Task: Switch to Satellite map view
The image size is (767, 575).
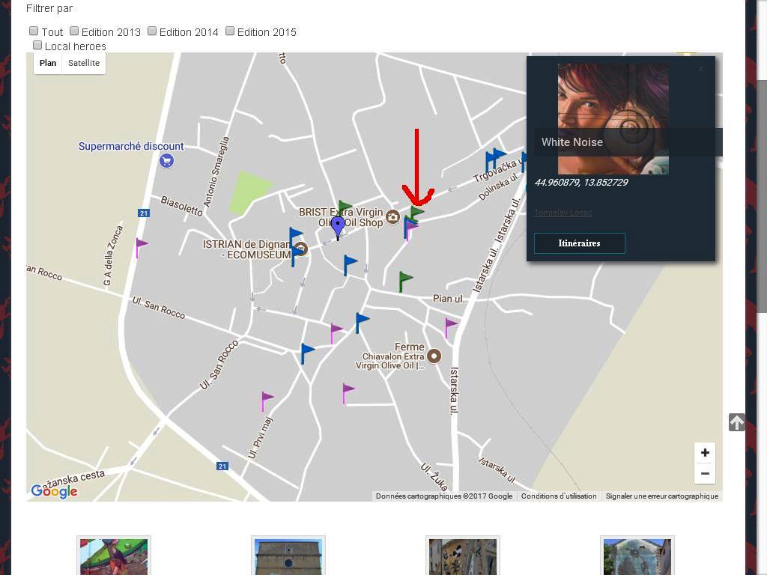Action: click(x=84, y=63)
